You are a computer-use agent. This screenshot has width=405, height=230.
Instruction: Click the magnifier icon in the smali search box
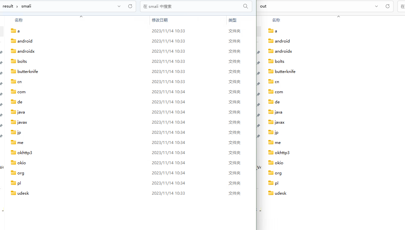tap(246, 6)
